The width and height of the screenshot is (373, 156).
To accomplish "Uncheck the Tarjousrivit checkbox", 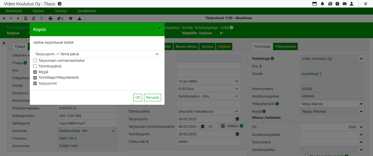I will 35,84.
